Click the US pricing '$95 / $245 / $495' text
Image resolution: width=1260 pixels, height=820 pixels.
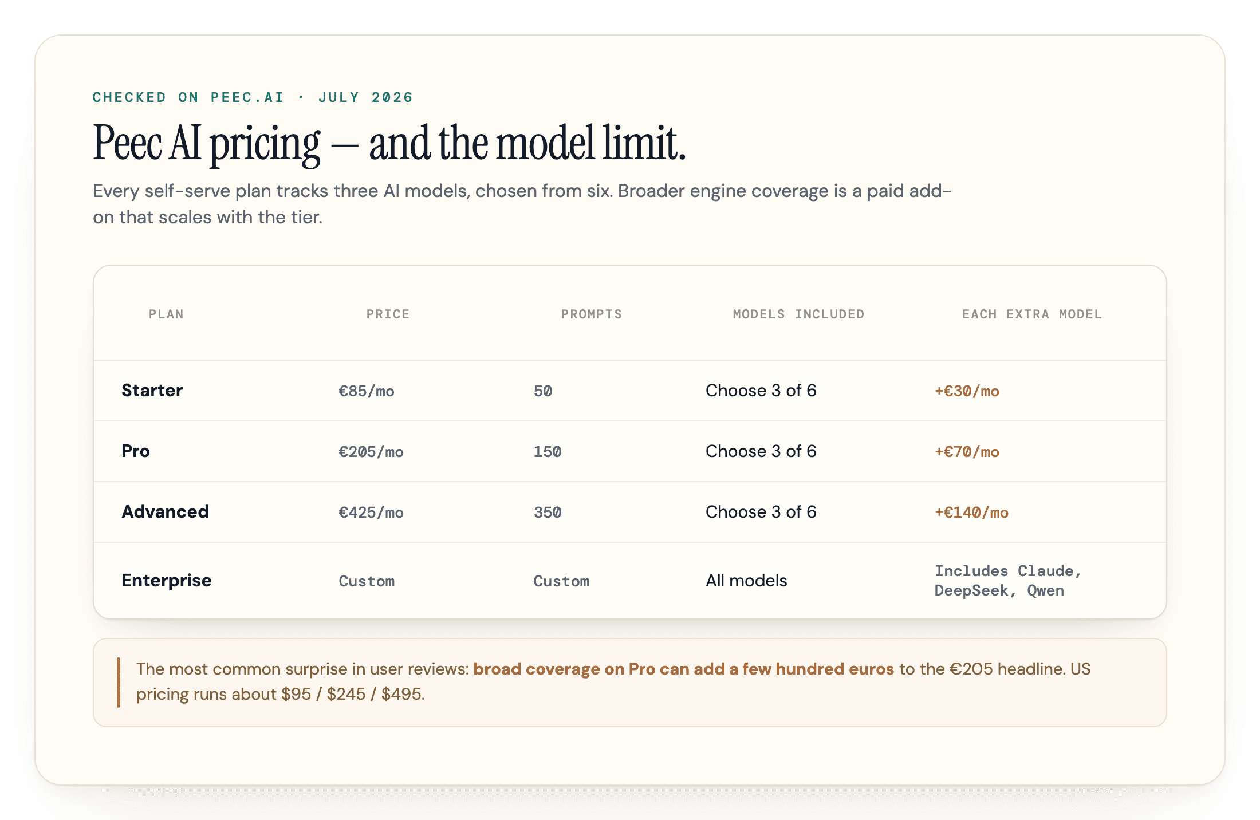coord(352,694)
